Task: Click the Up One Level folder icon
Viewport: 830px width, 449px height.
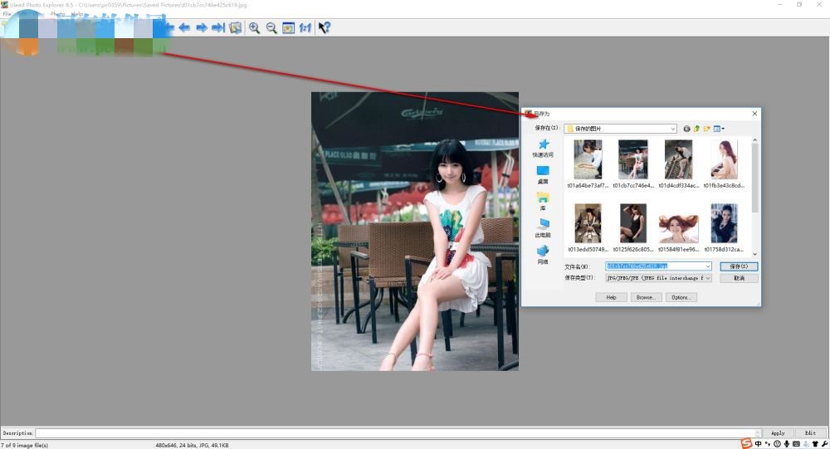Action: 696,129
